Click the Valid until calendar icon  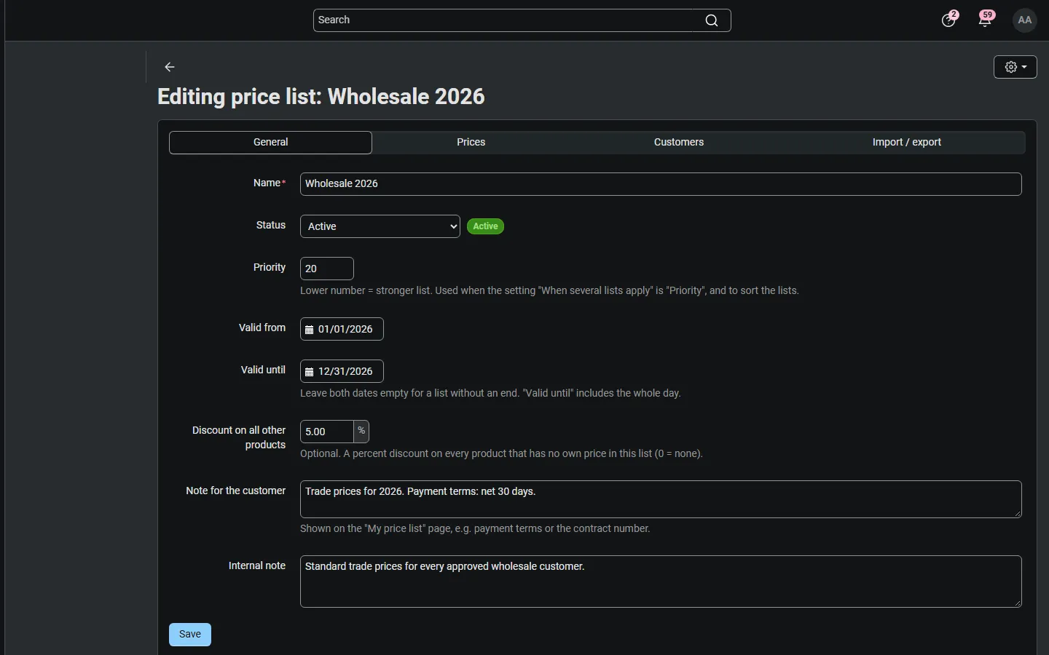click(310, 372)
